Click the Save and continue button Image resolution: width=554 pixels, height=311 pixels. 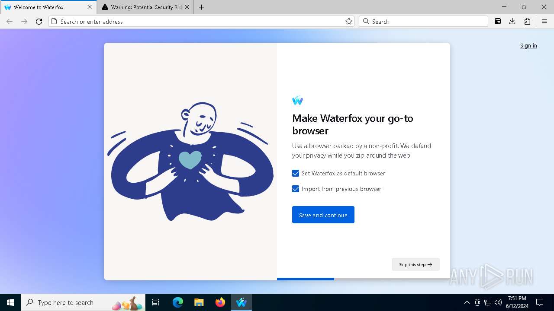[x=323, y=215]
